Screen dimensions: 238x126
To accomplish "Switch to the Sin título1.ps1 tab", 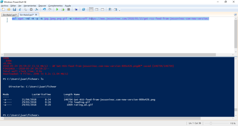I will pyautogui.click(x=9, y=14).
